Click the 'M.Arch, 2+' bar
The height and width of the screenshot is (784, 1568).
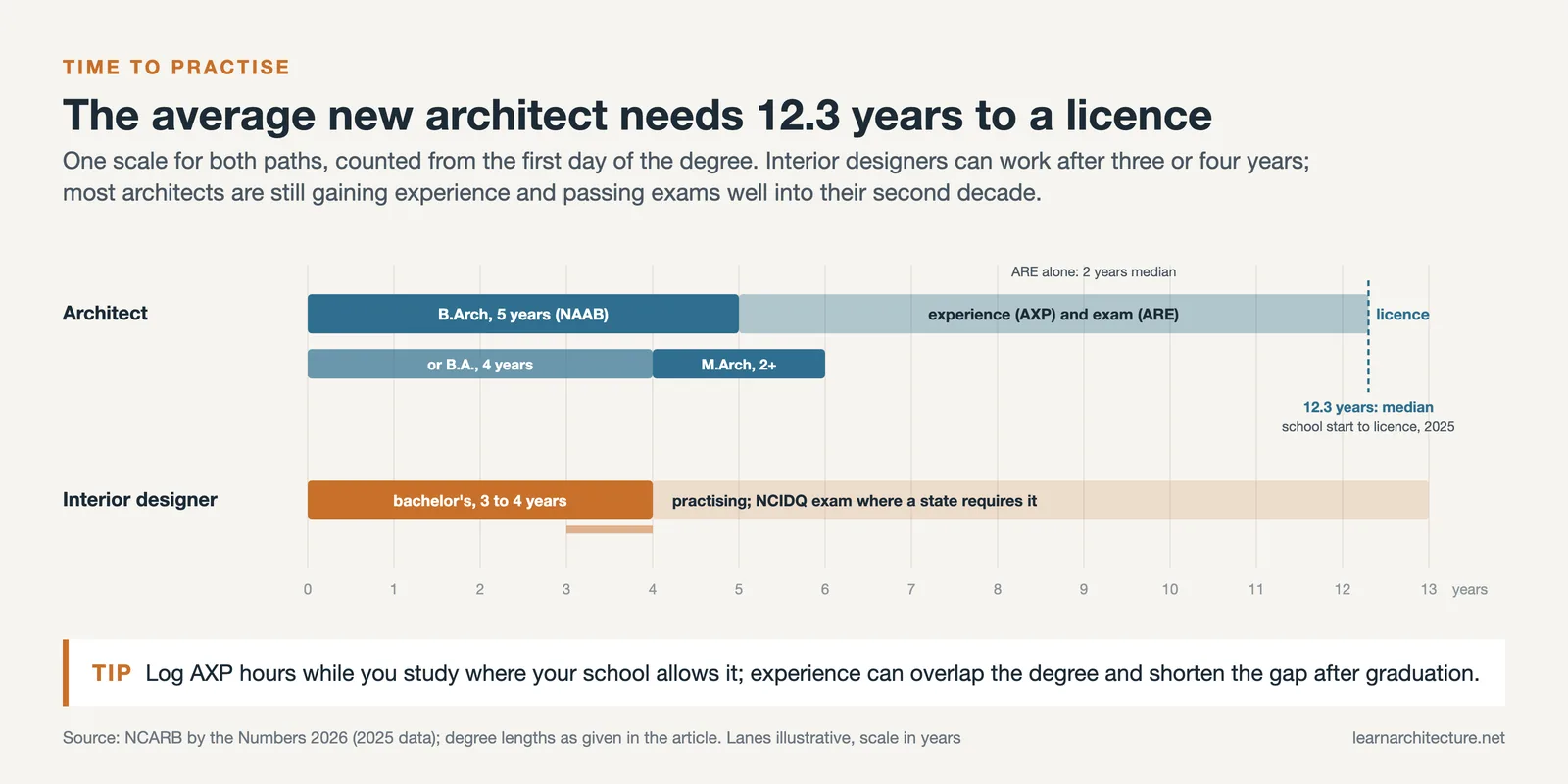[739, 364]
